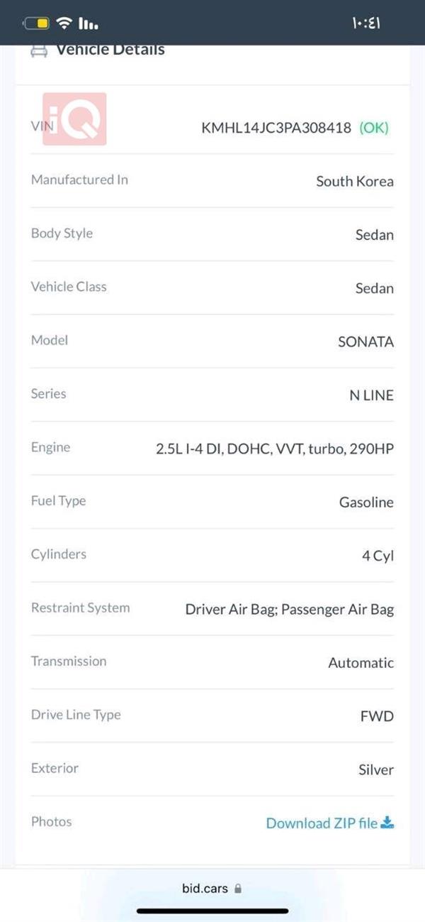Tap the battery icon in status bar

[37, 23]
